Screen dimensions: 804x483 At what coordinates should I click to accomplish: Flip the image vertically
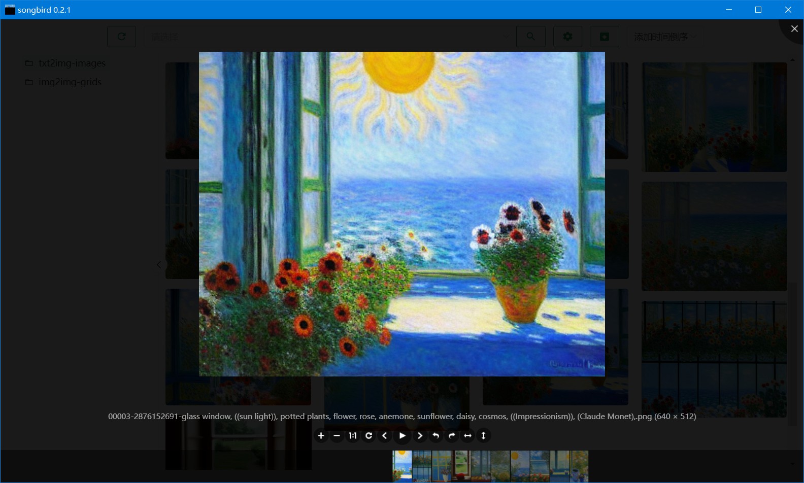[x=483, y=435]
